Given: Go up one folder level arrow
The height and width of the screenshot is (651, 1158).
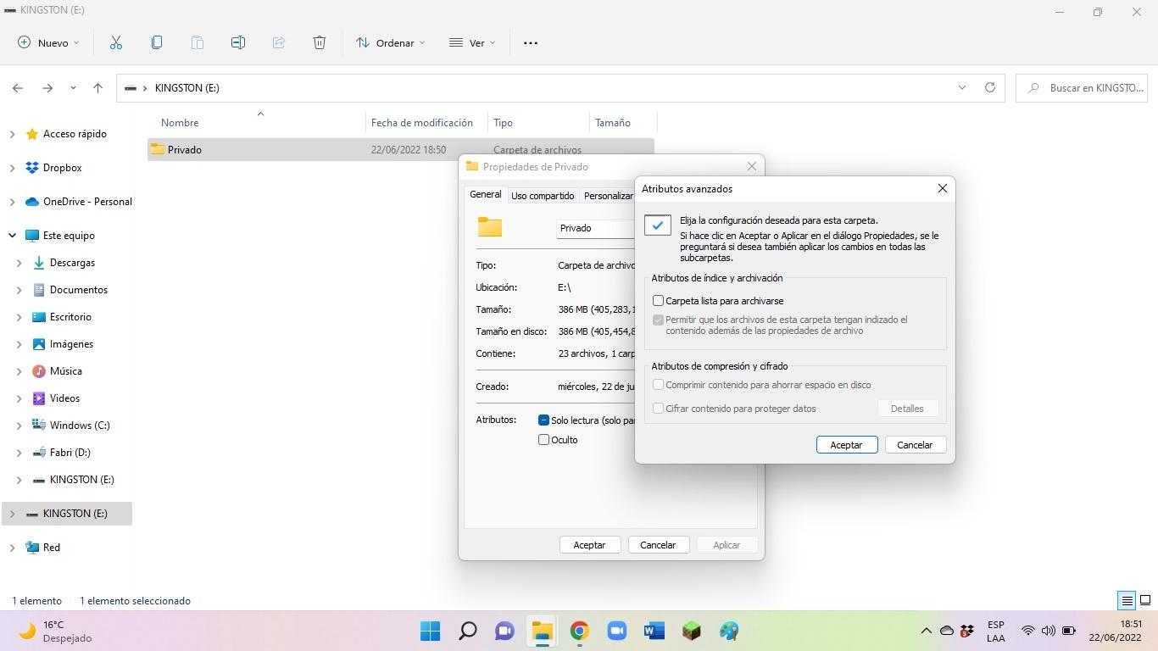Looking at the screenshot, I should pos(97,87).
